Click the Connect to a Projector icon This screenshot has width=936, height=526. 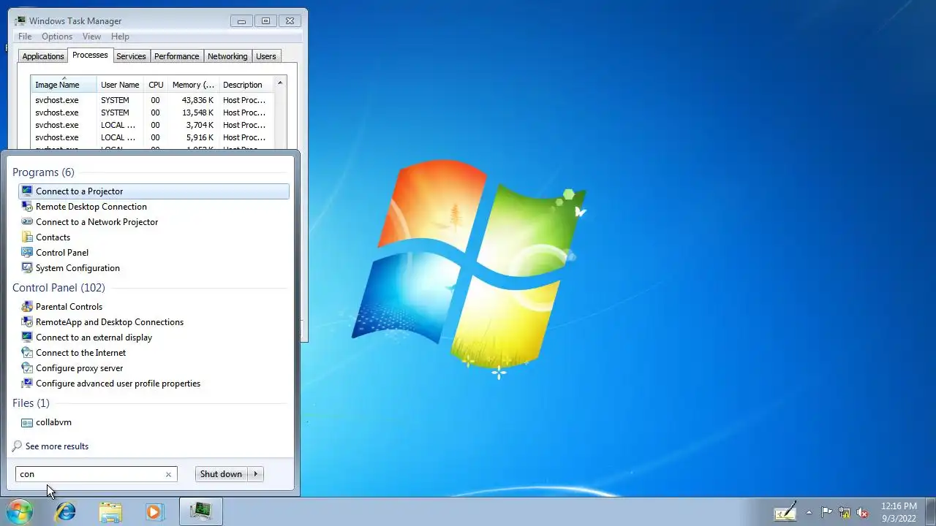click(x=27, y=191)
